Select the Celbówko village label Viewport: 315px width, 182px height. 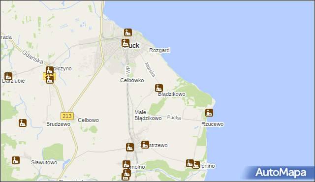[x=132, y=80]
